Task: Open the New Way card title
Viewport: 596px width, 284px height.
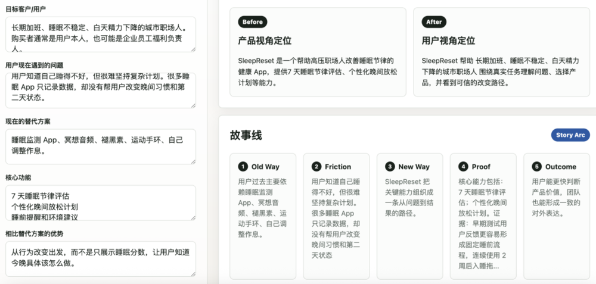Action: 414,167
